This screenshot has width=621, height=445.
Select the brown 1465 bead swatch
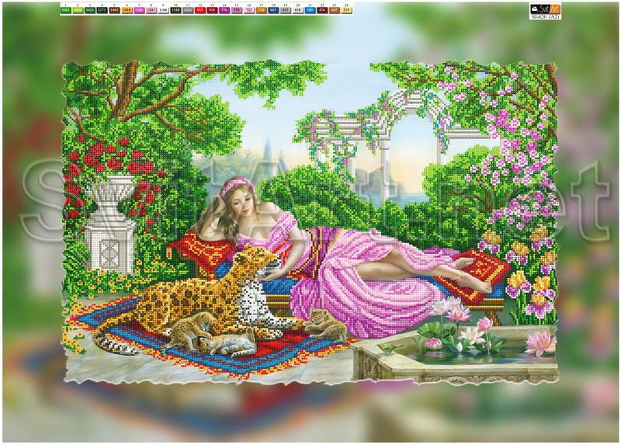click(x=115, y=11)
